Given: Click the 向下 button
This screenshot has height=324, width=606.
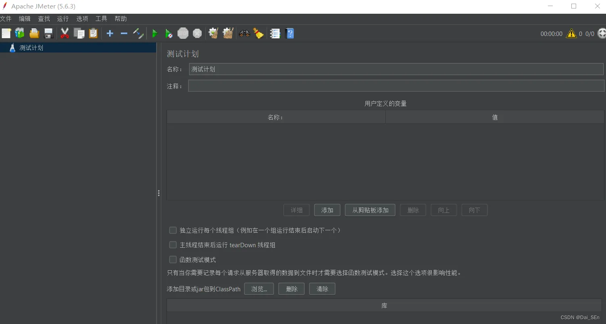Looking at the screenshot, I should (474, 210).
